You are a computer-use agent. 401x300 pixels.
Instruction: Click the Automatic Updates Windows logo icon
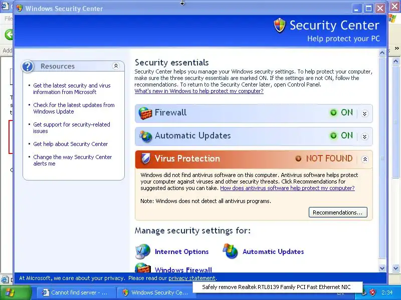(x=230, y=251)
